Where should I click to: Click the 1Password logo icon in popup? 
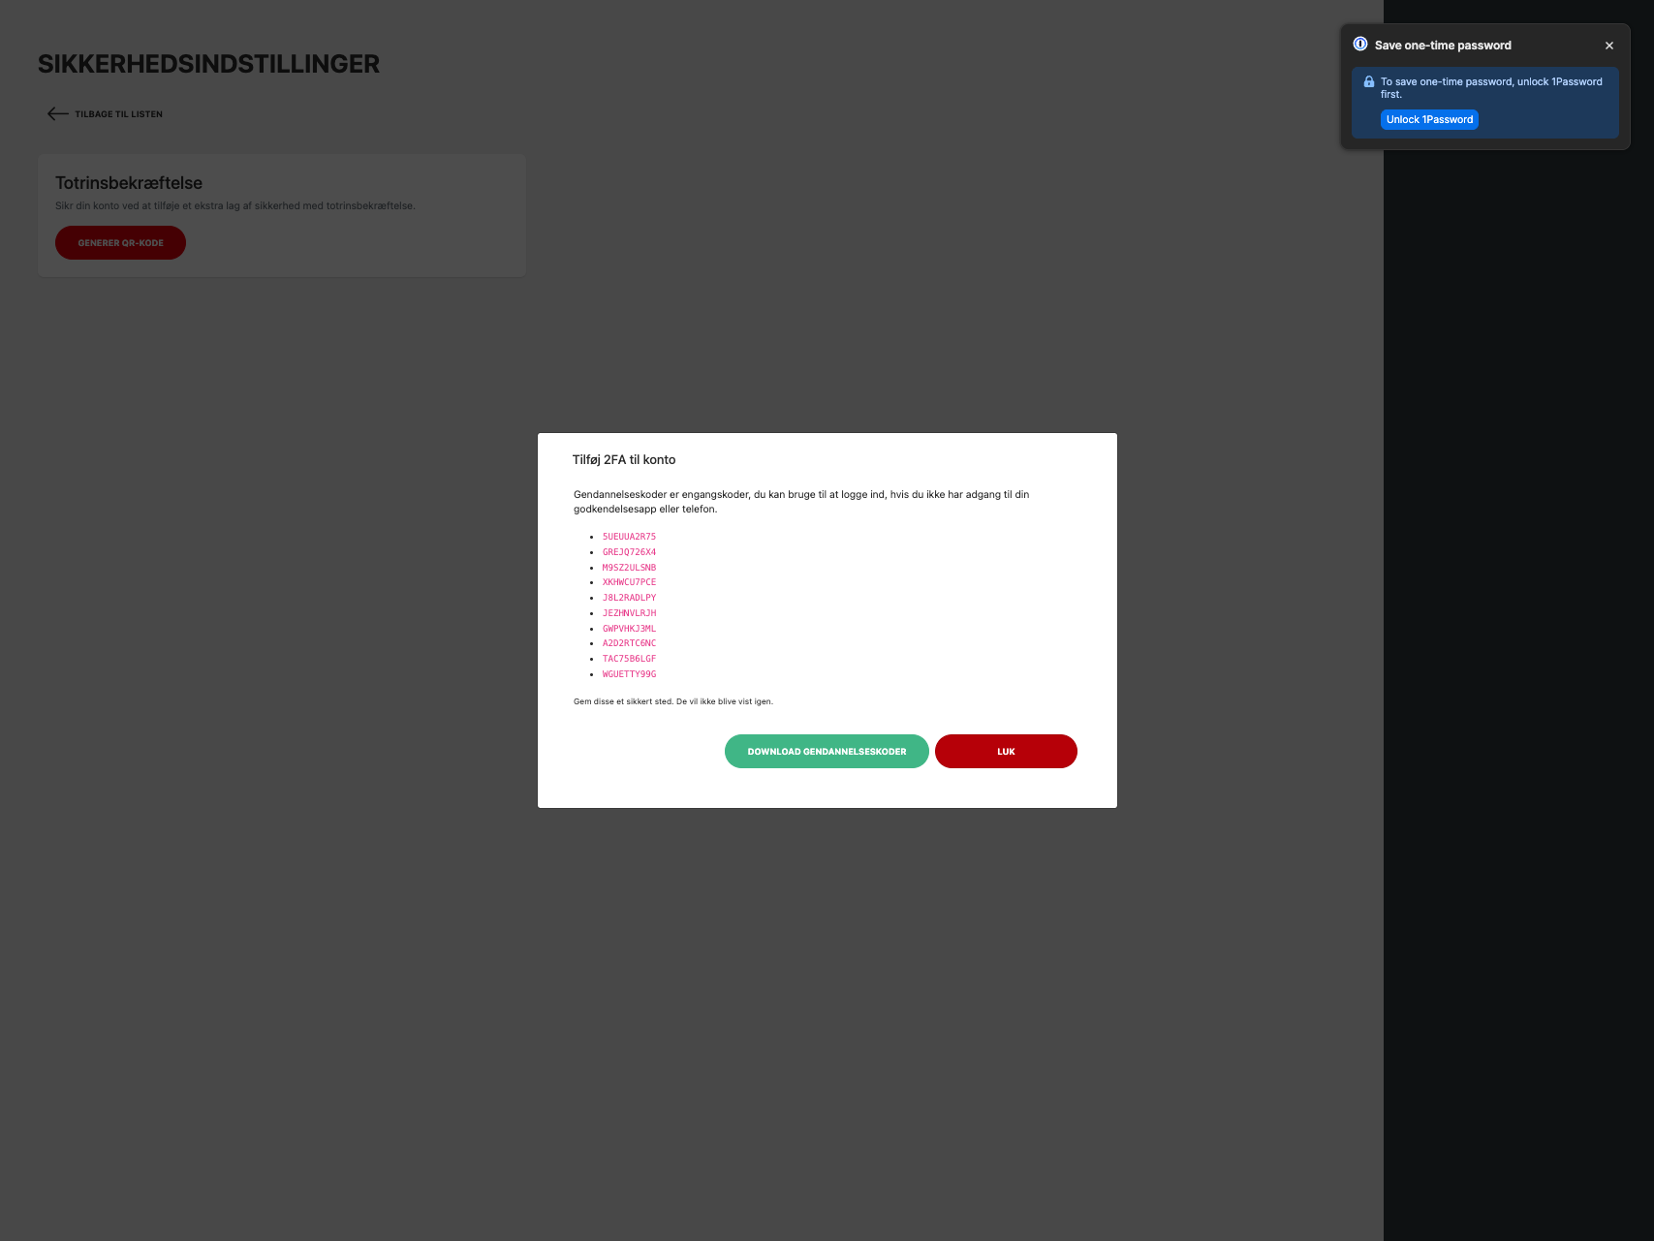click(x=1360, y=44)
